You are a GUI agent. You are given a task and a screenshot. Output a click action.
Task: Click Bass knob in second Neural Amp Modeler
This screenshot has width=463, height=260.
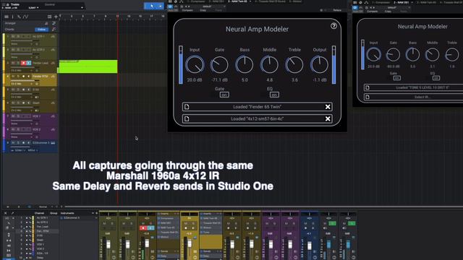(x=412, y=55)
